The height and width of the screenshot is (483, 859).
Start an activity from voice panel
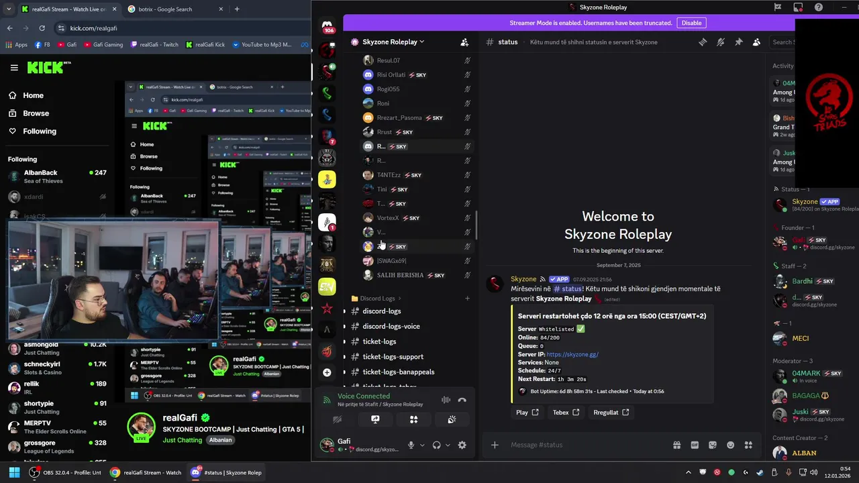[x=413, y=419]
